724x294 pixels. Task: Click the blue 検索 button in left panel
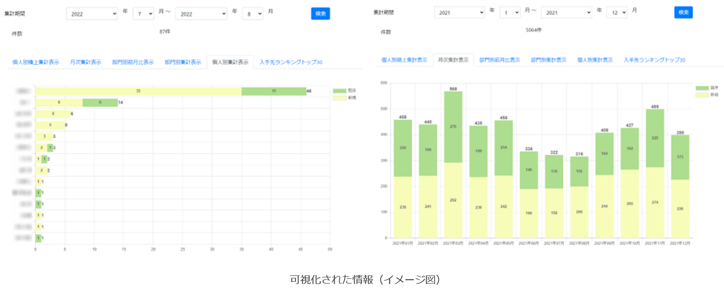tap(320, 14)
